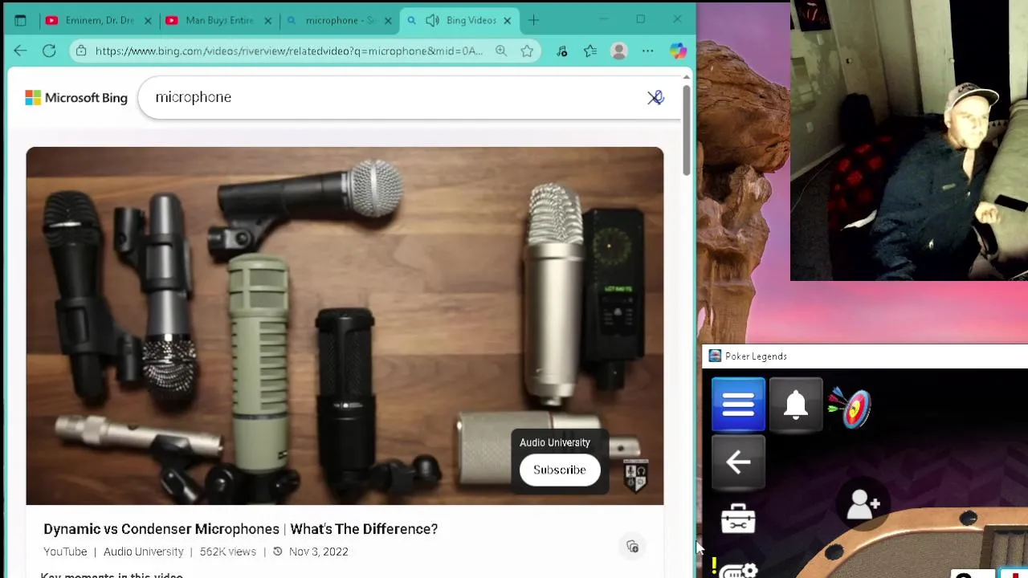
Task: Click the Nov 3, 2022 date
Action: point(318,552)
